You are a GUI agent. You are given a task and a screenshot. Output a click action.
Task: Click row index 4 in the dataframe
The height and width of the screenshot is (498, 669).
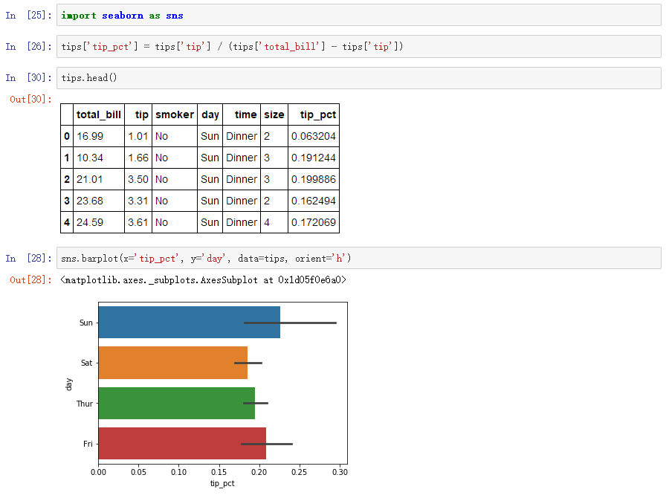coord(67,222)
